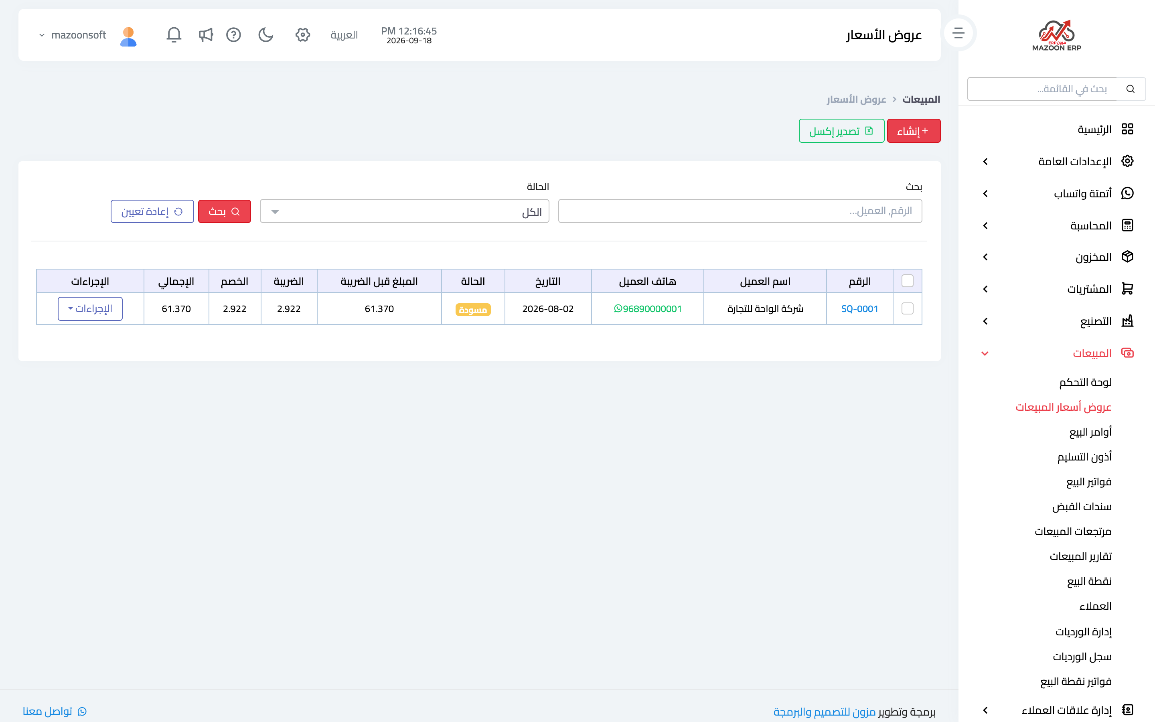Viewport: 1155px width, 722px height.
Task: Open quotation link SQ-0001
Action: (859, 308)
